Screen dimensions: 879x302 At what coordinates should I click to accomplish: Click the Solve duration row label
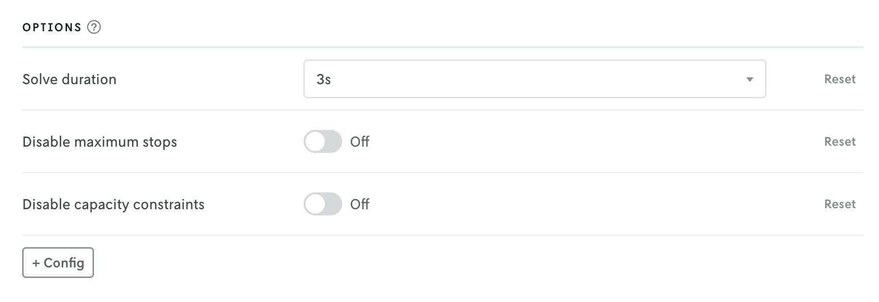tap(69, 79)
